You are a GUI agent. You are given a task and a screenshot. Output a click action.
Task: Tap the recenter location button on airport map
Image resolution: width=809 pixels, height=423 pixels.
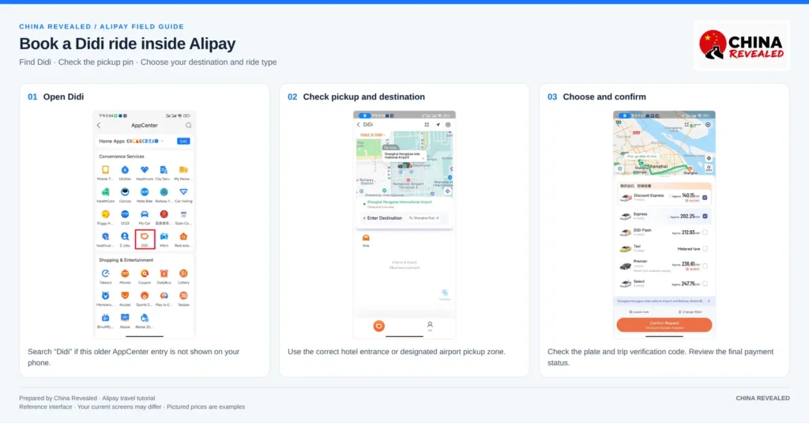point(447,191)
